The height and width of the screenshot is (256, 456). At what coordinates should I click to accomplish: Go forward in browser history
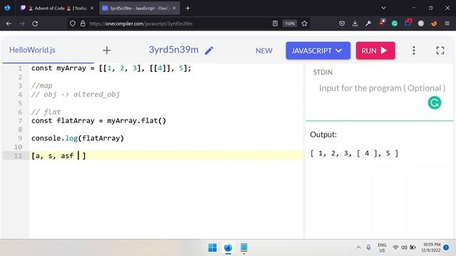point(22,23)
